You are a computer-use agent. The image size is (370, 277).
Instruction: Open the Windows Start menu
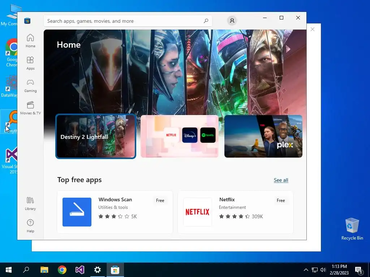(9, 270)
